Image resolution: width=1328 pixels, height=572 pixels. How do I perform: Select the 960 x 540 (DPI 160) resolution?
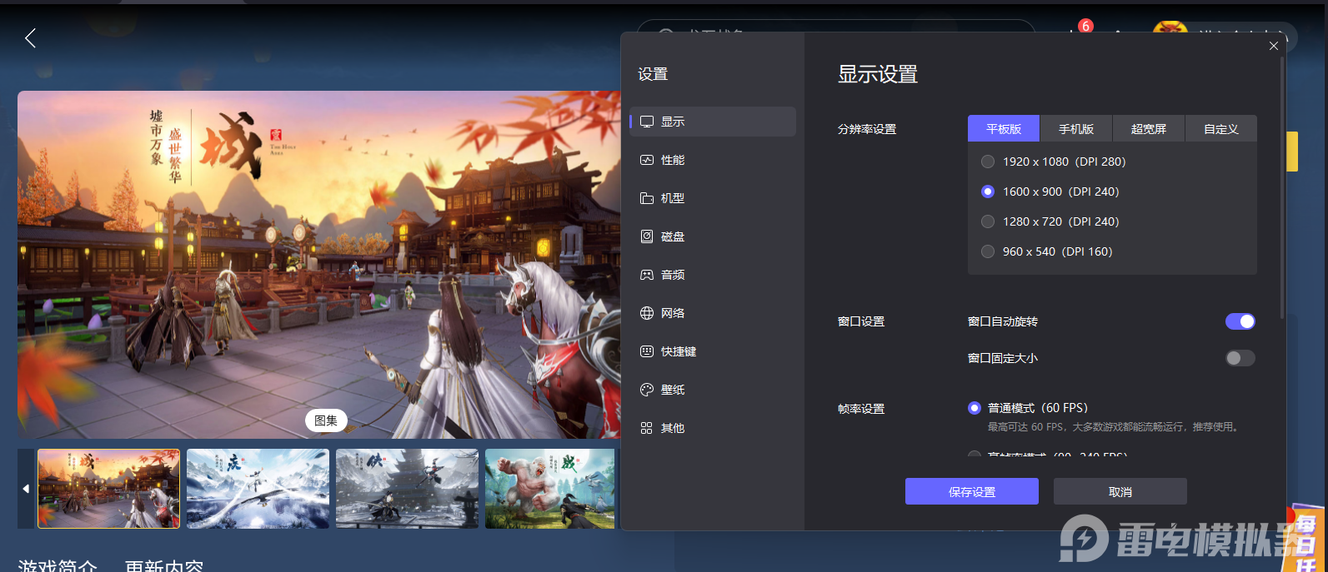tap(1047, 251)
